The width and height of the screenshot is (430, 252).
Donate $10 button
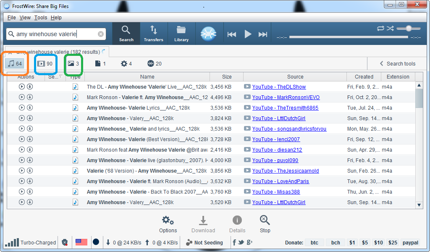378,242
